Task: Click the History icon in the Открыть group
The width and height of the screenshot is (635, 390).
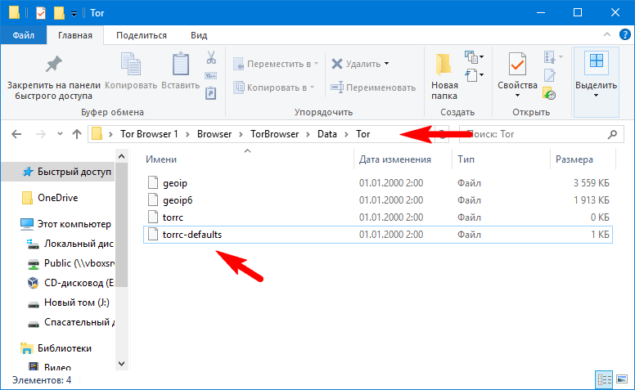Action: pyautogui.click(x=550, y=94)
